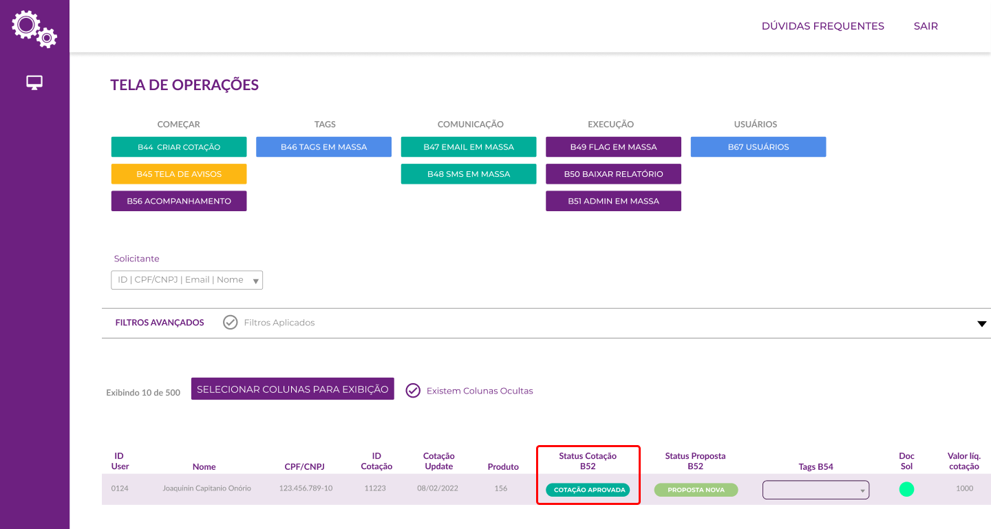Open the Solicitante search dropdown
Screen dimensions: 991x529
[187, 280]
